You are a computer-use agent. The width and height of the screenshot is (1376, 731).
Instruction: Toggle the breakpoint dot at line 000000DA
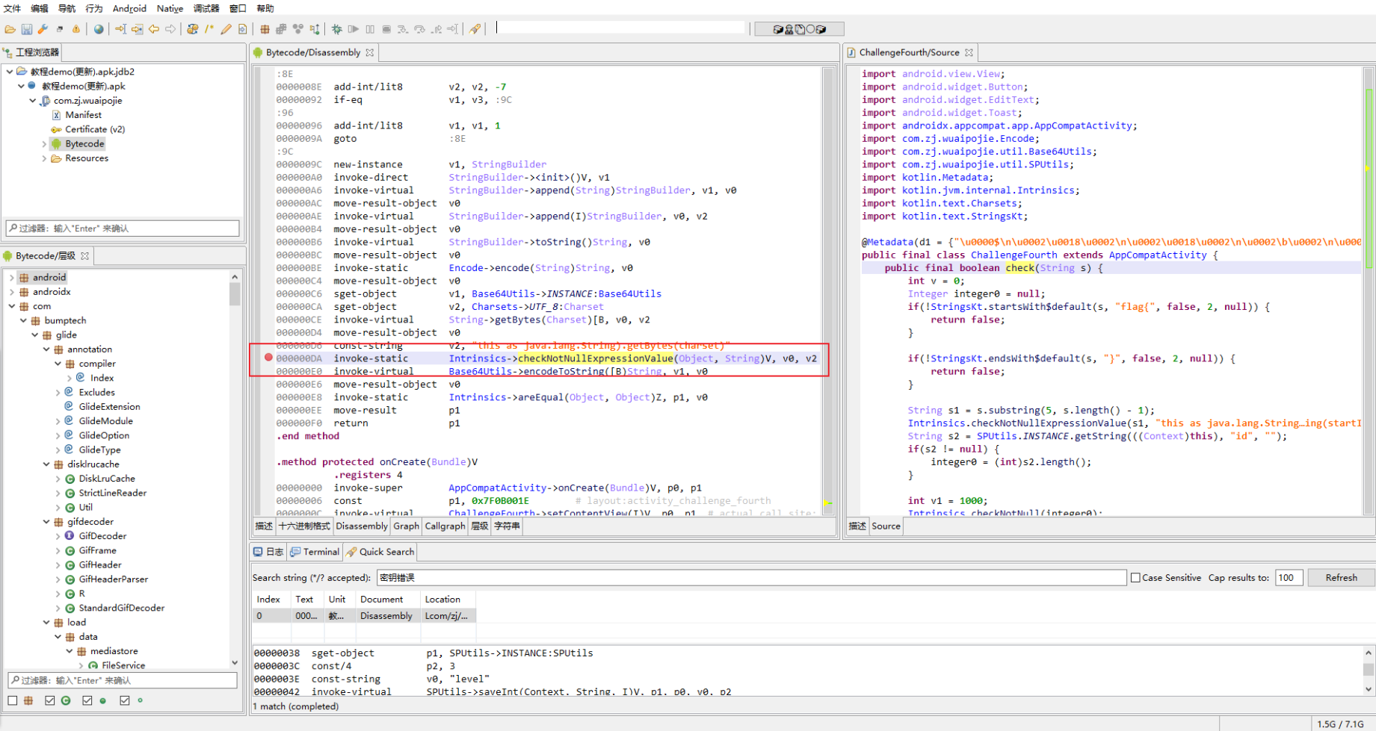tap(268, 358)
